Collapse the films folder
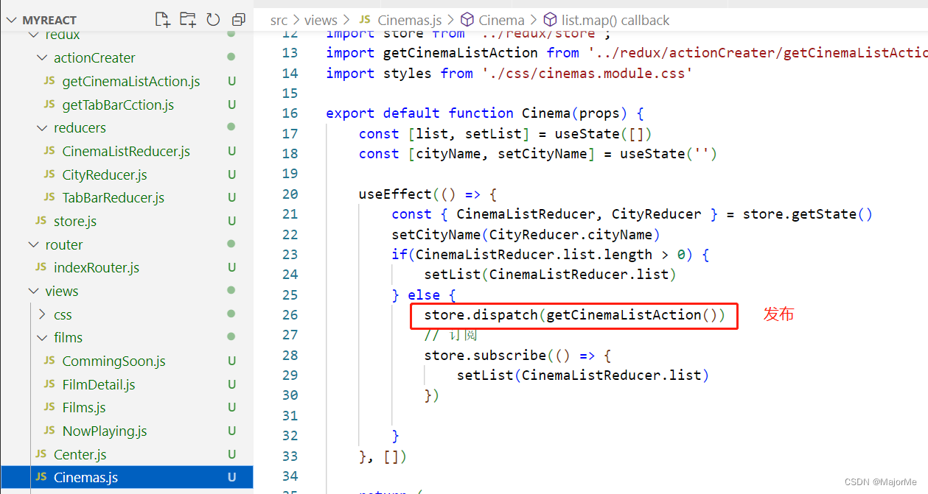Image resolution: width=928 pixels, height=494 pixels. [x=41, y=338]
